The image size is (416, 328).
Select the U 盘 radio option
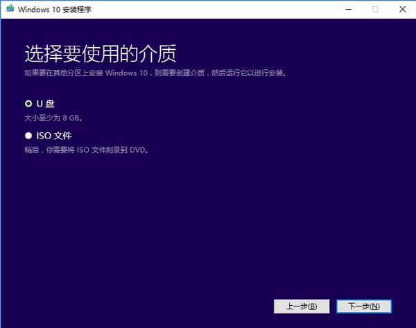tap(28, 104)
